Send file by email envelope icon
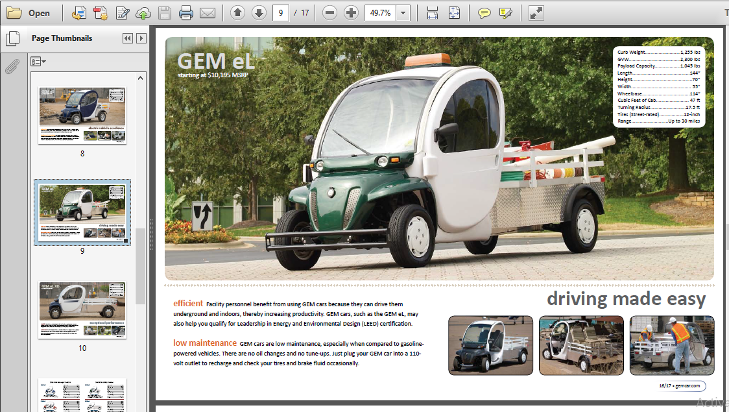 click(x=208, y=13)
